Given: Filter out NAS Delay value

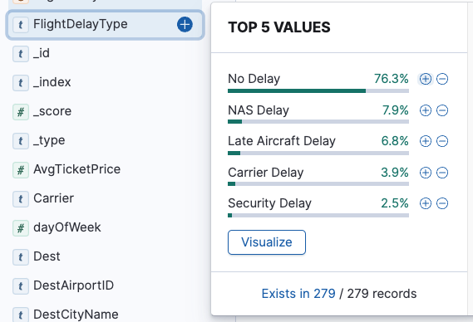Looking at the screenshot, I should 442,110.
